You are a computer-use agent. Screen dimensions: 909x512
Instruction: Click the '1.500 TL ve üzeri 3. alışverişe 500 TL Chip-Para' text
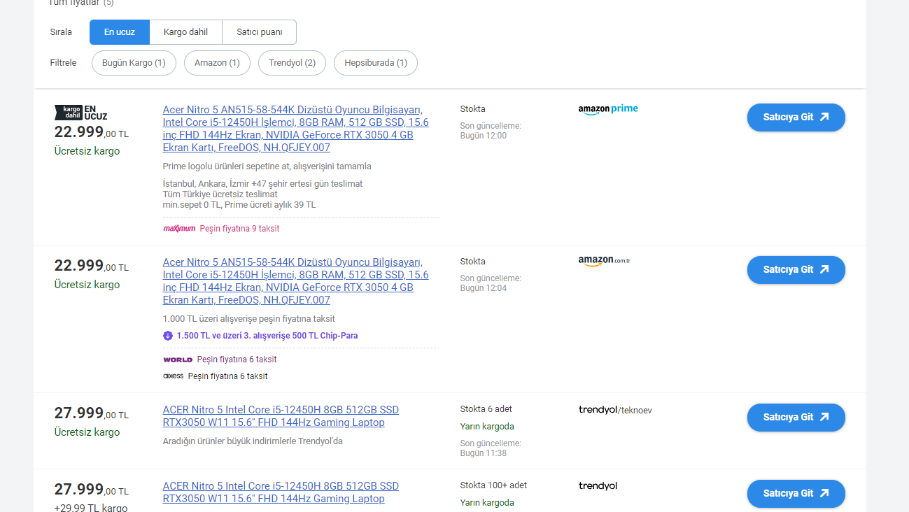pyautogui.click(x=267, y=336)
